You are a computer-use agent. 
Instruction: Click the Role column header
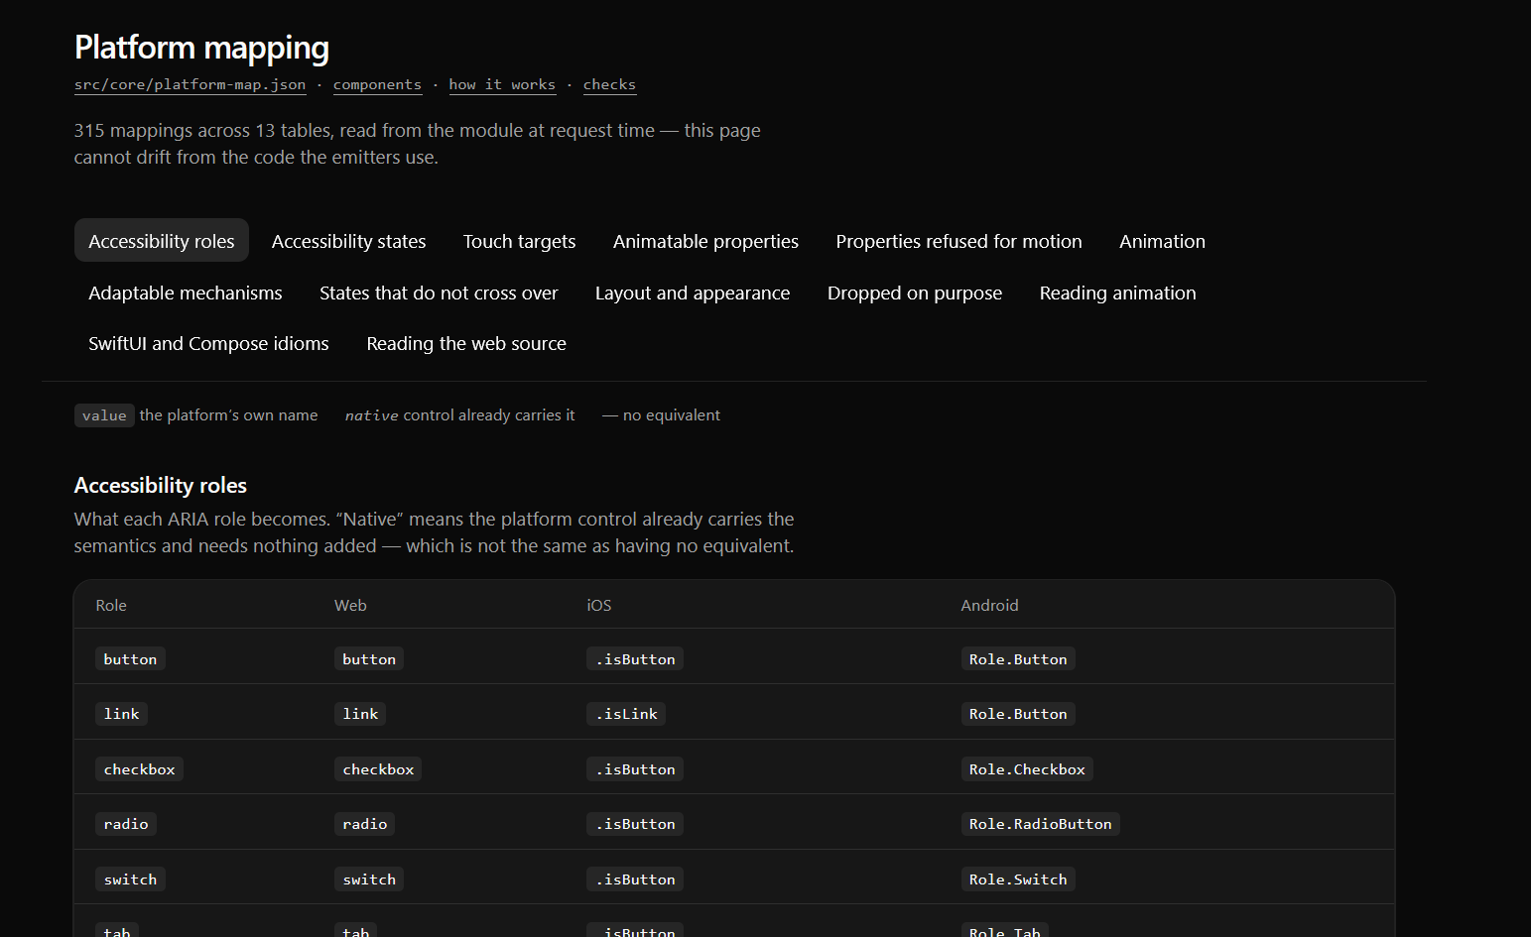111,605
